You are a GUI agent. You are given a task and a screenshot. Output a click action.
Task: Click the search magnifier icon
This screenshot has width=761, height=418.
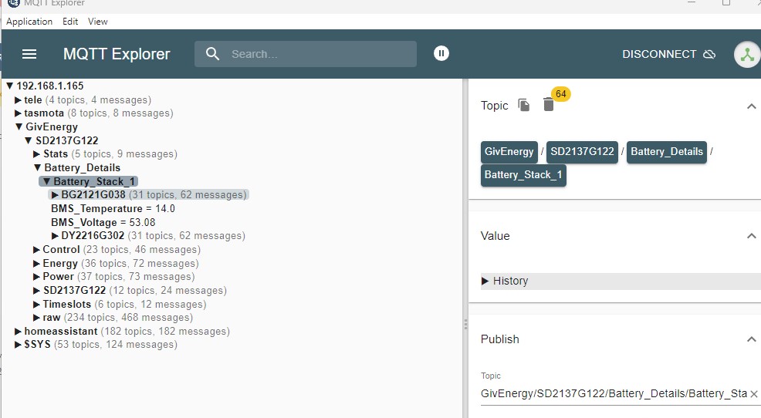212,54
